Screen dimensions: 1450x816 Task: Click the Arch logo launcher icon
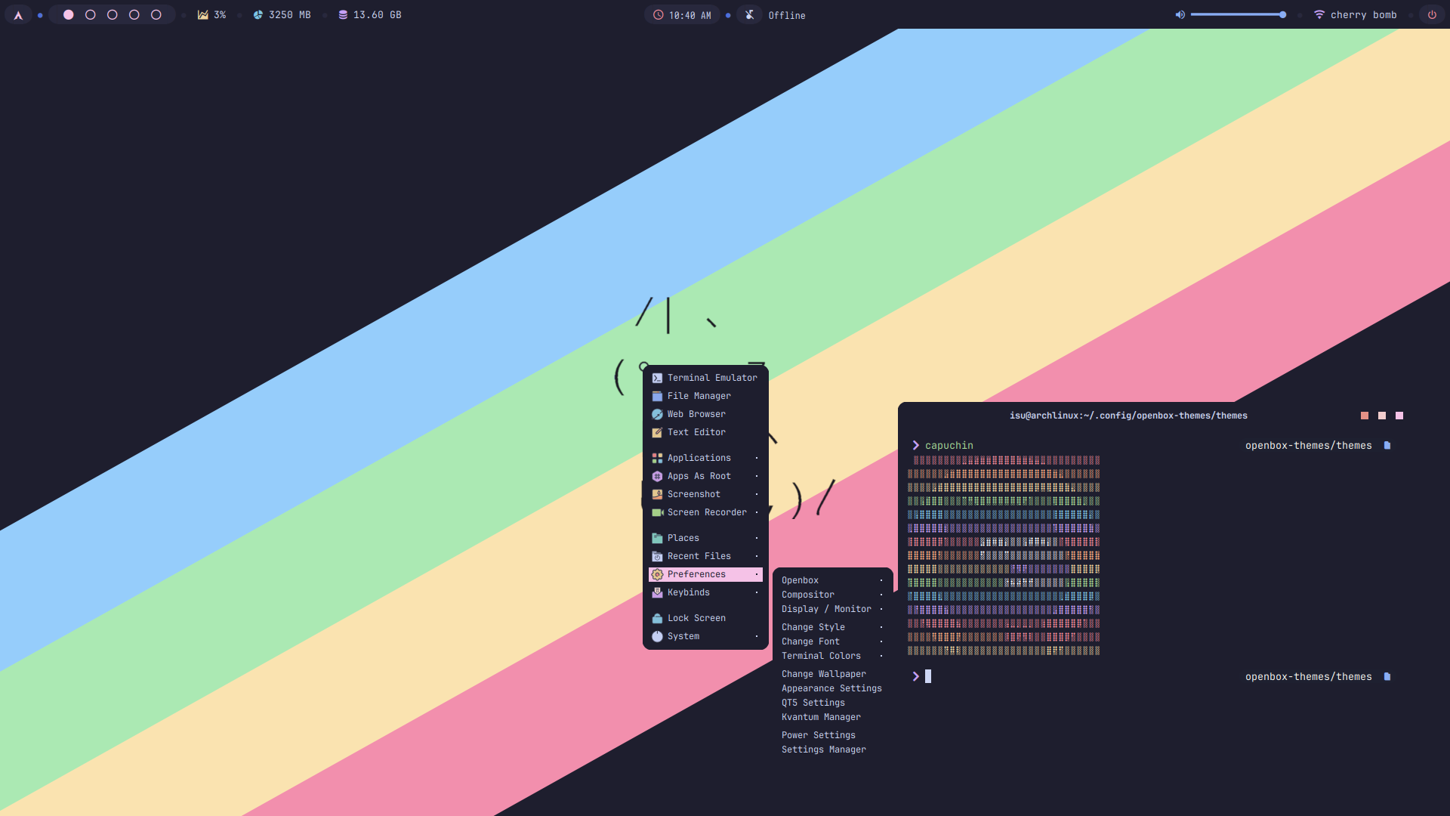click(18, 14)
